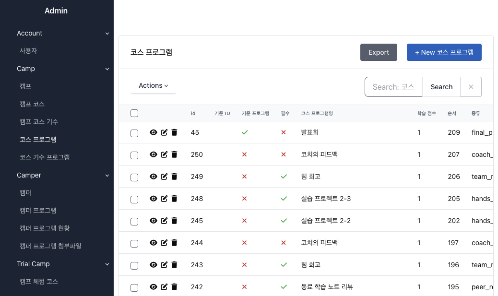Viewport: 498px width, 296px height.
Task: Focus the Search 코스 input field
Action: click(x=393, y=87)
